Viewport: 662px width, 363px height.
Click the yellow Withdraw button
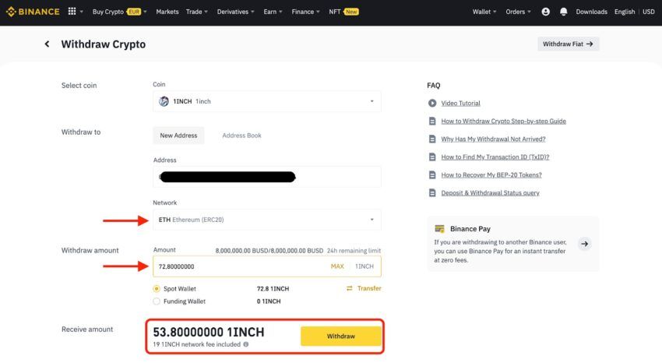tap(340, 336)
